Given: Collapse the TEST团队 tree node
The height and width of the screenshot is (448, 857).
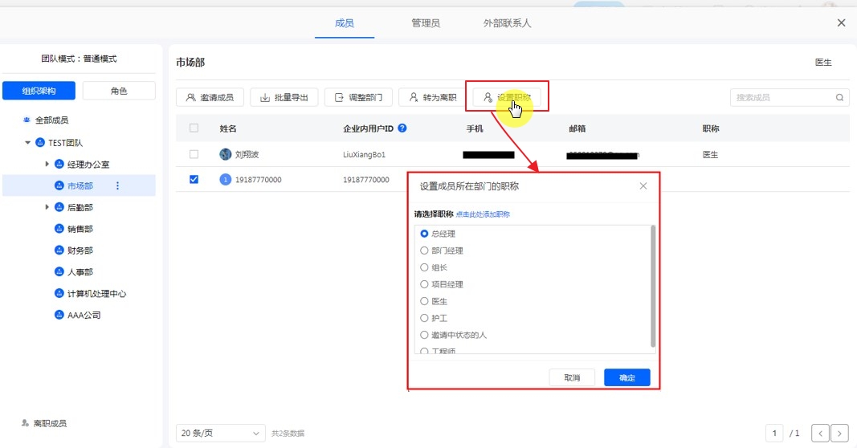Looking at the screenshot, I should [28, 142].
